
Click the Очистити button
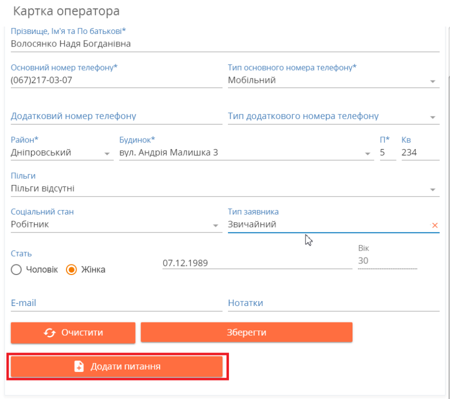click(73, 332)
